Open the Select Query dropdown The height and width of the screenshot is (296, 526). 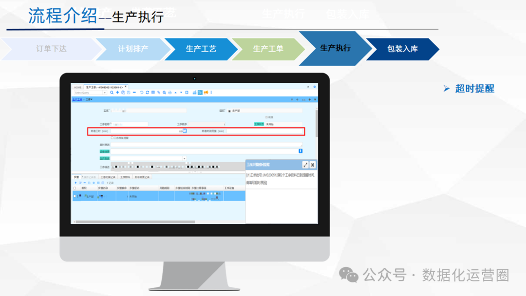(105, 93)
